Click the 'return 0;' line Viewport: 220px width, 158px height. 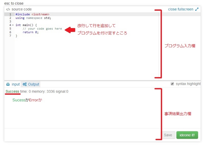[x=31, y=32]
